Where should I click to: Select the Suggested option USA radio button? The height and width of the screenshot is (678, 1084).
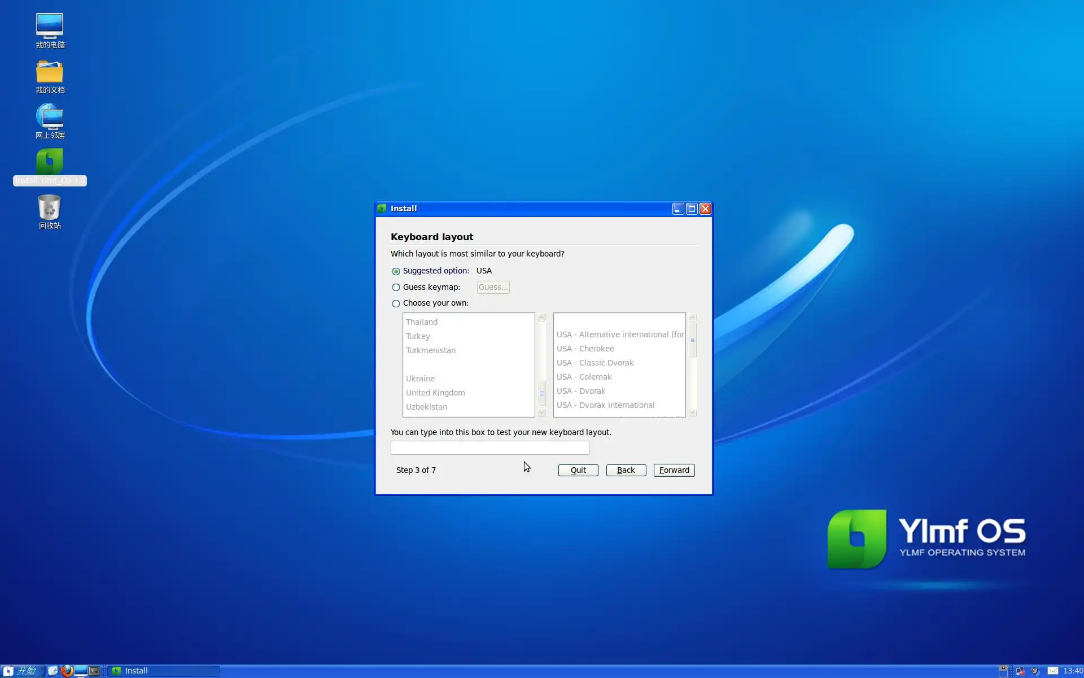tap(396, 271)
